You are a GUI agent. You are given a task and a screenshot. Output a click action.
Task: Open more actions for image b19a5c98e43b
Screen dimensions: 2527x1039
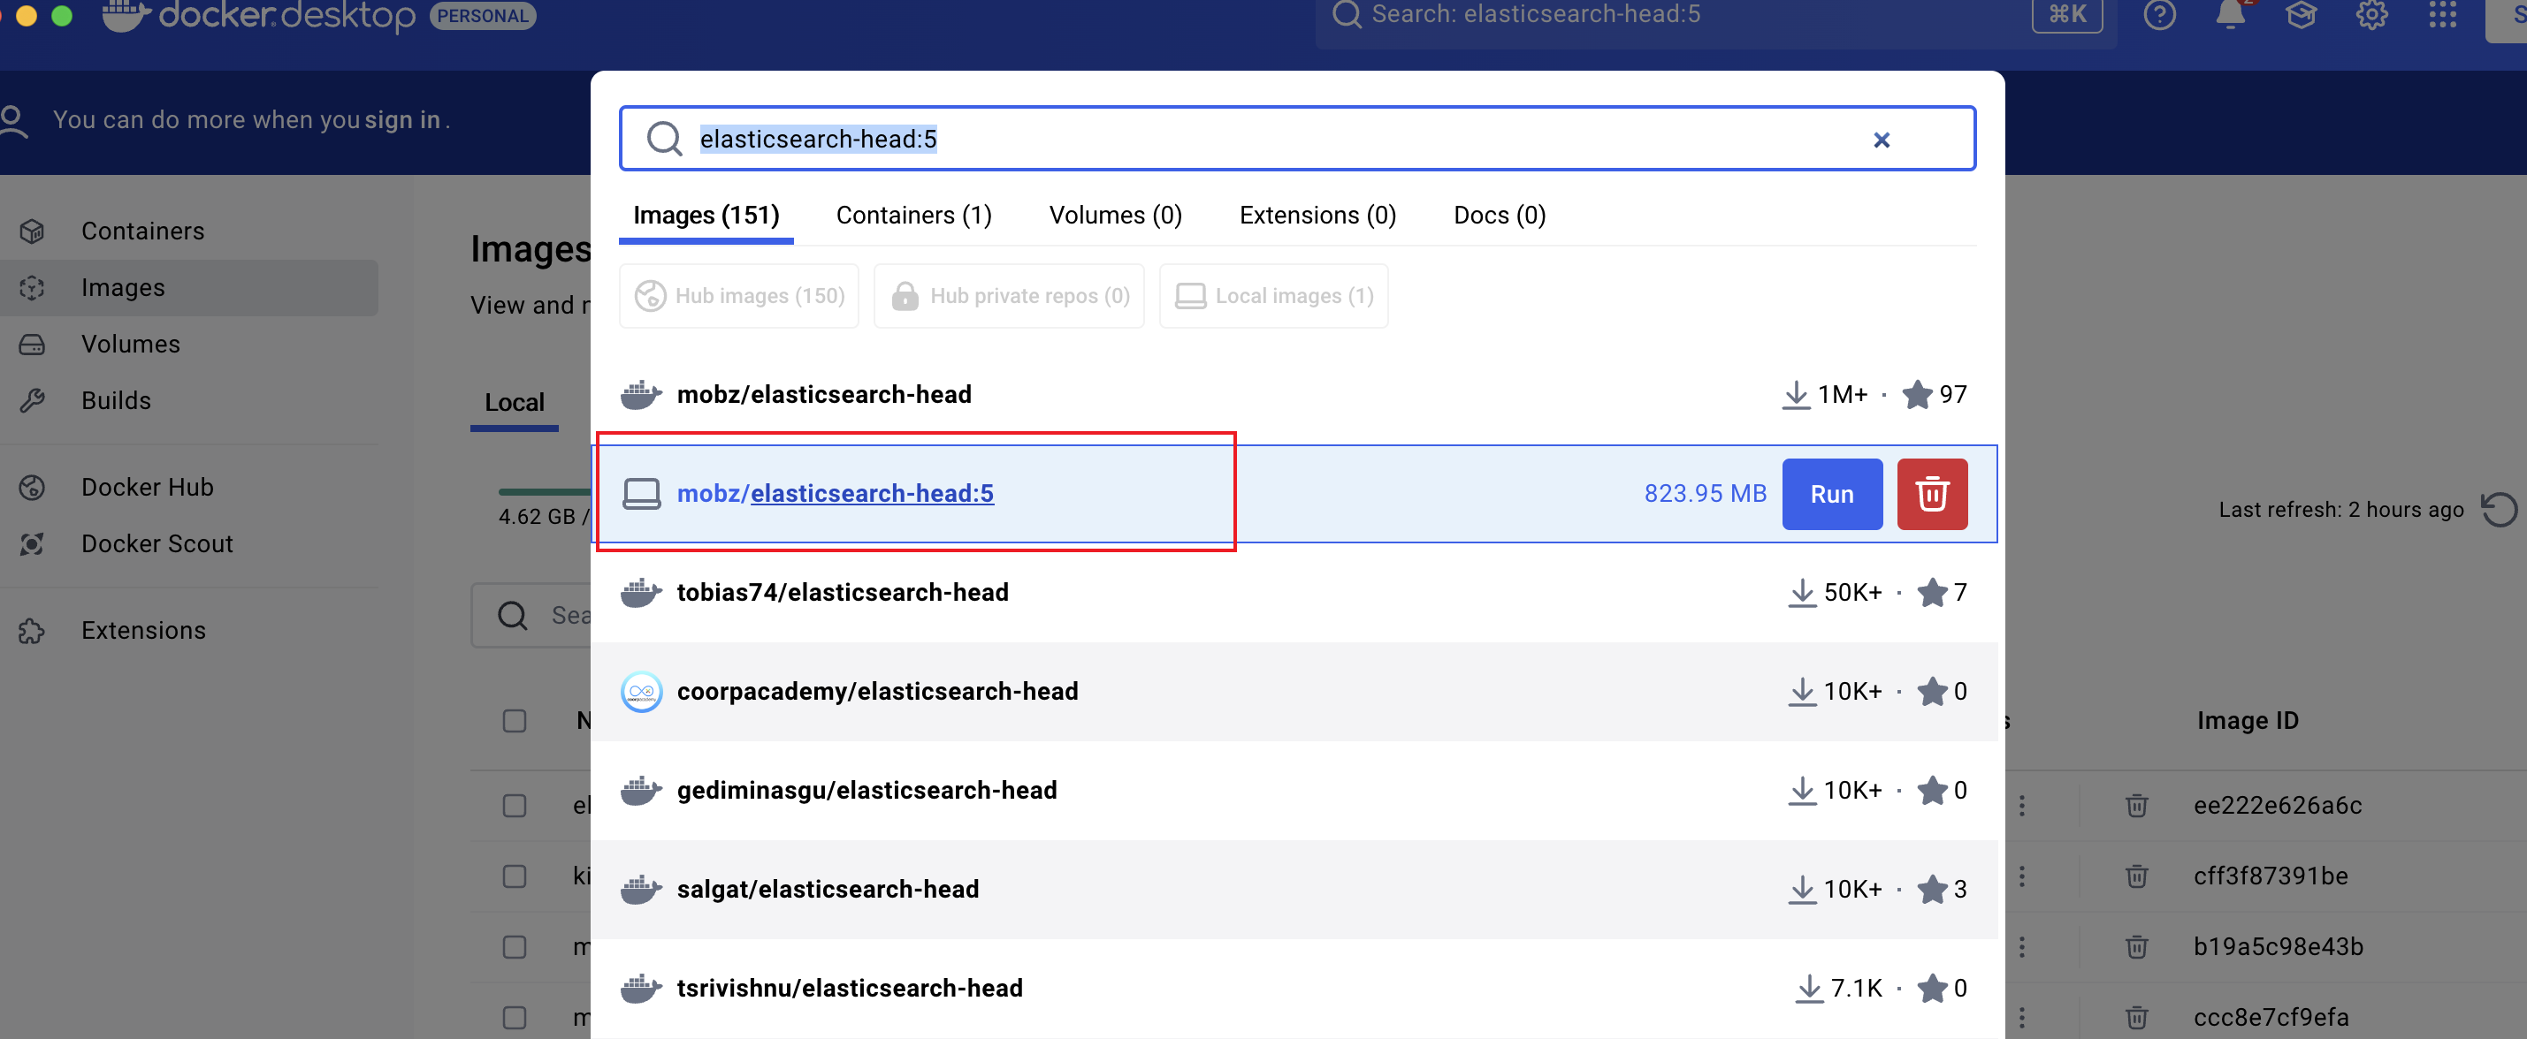point(2022,947)
